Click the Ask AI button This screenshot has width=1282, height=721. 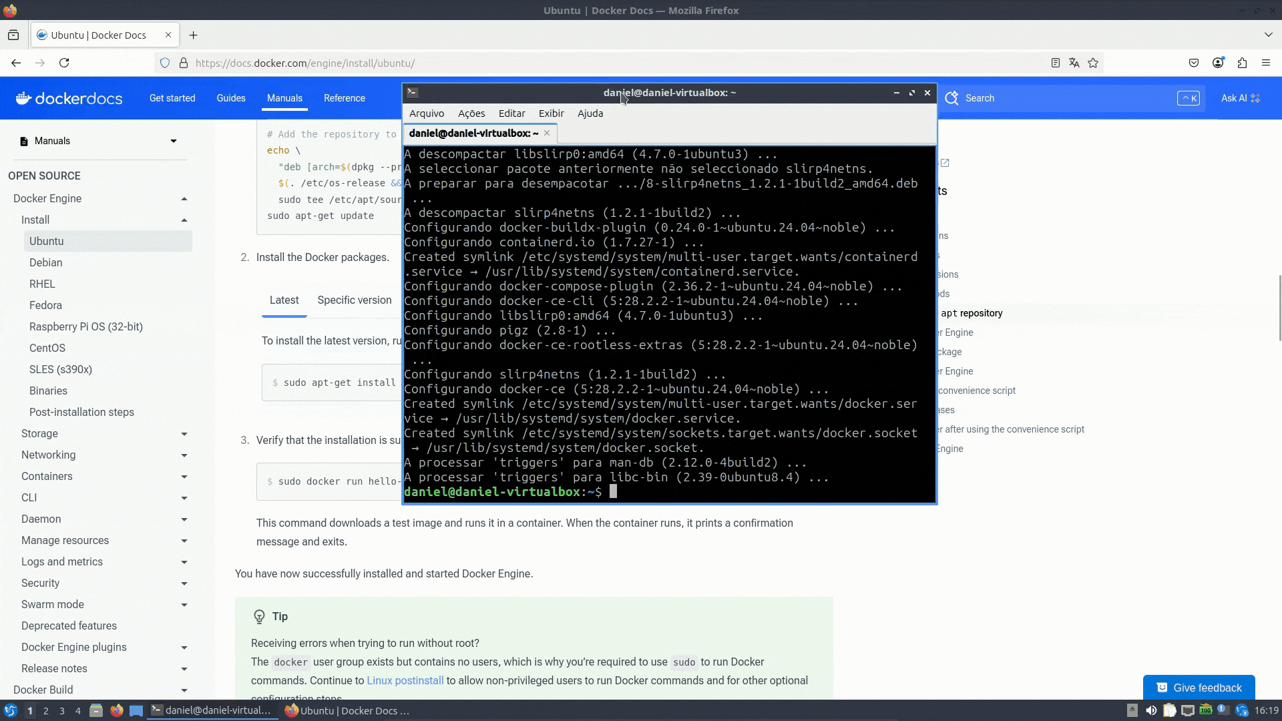pyautogui.click(x=1241, y=98)
